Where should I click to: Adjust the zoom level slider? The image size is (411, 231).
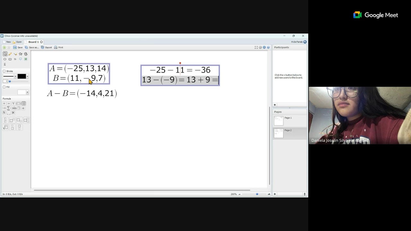pyautogui.click(x=254, y=194)
